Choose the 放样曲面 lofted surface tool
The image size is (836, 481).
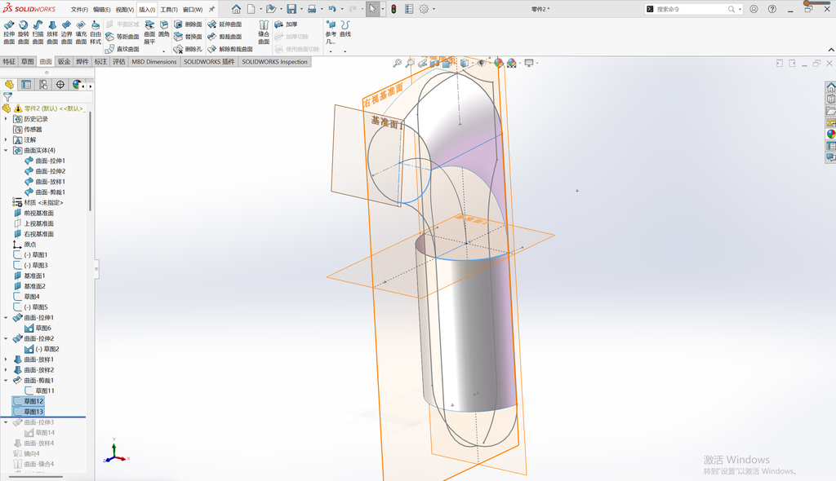(x=52, y=33)
